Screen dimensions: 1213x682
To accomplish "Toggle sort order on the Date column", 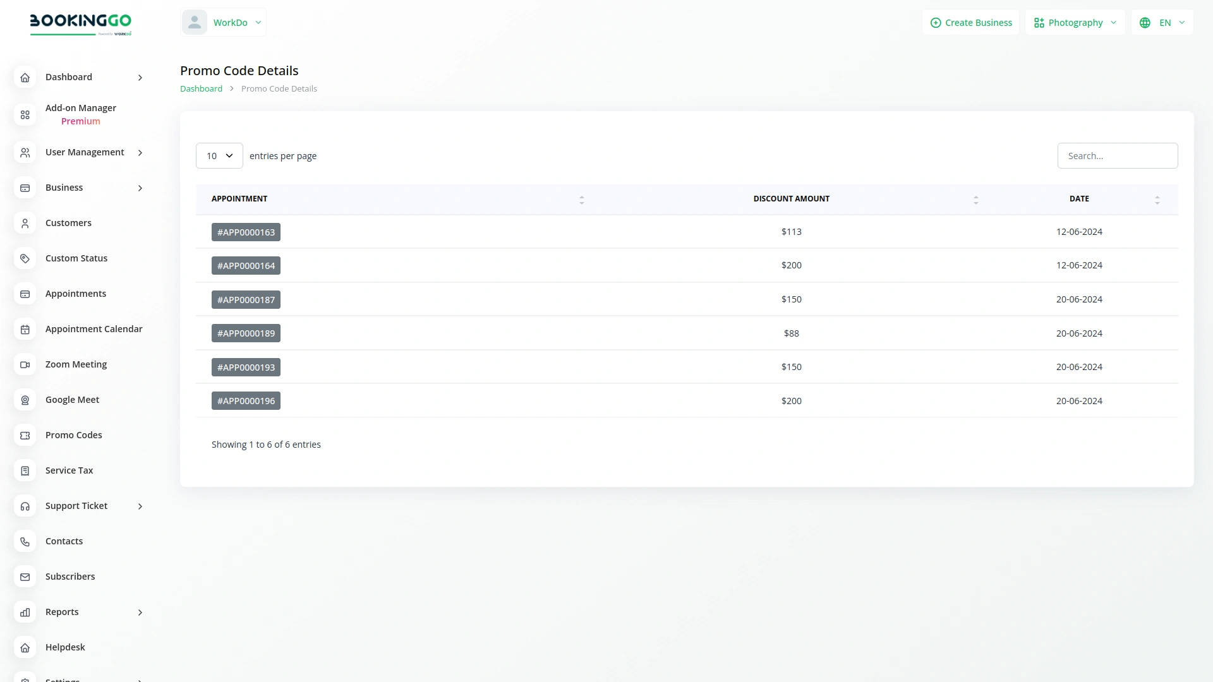I will click(1157, 199).
